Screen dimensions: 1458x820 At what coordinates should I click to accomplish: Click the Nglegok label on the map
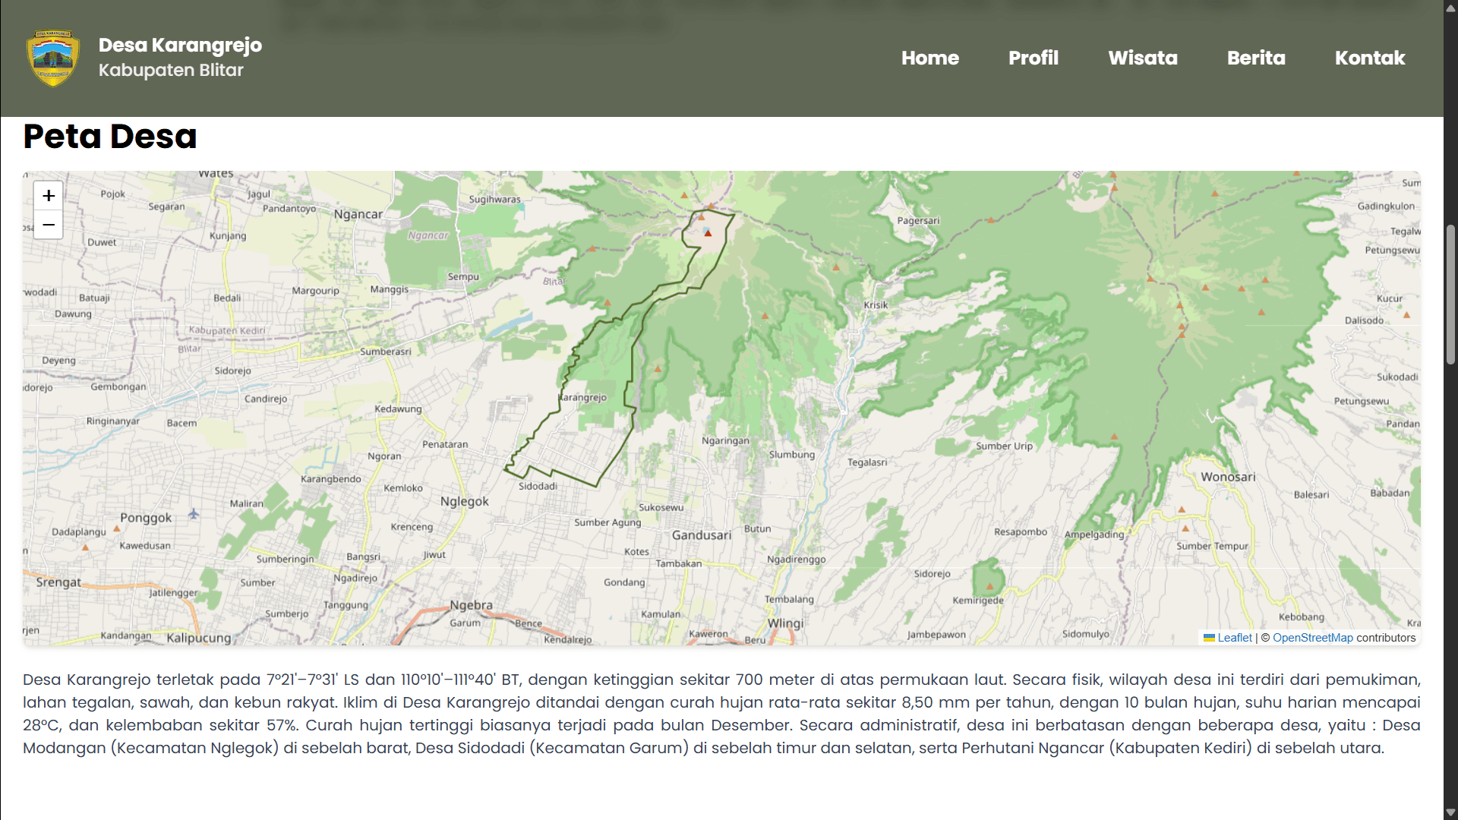[x=465, y=501]
